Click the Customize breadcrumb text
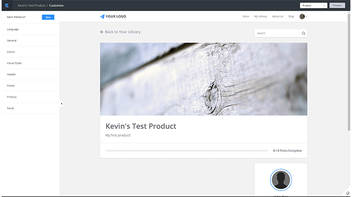Viewport: 352px width, 197px height. (x=56, y=5)
